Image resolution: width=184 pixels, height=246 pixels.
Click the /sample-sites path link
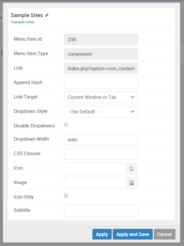tap(22, 22)
